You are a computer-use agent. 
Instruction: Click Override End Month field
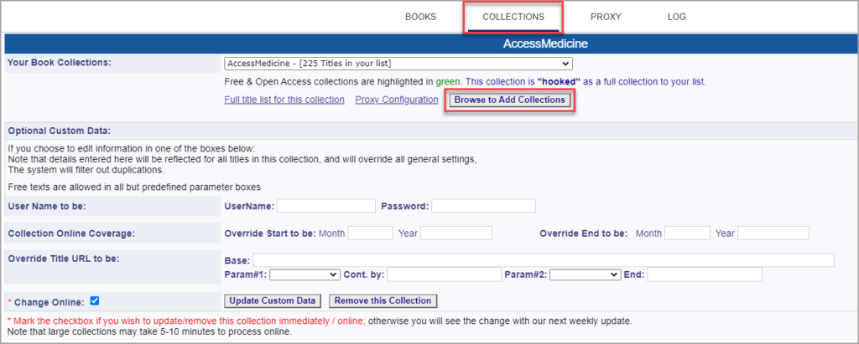point(687,233)
